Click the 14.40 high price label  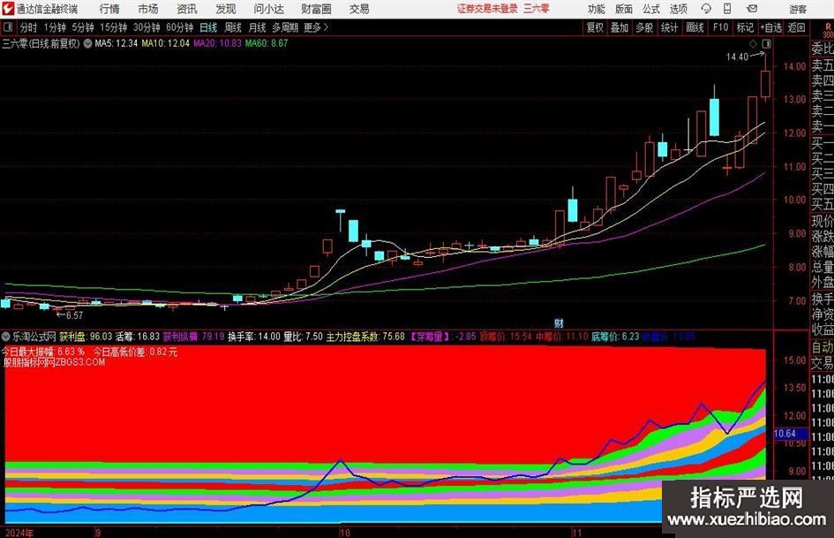(737, 57)
